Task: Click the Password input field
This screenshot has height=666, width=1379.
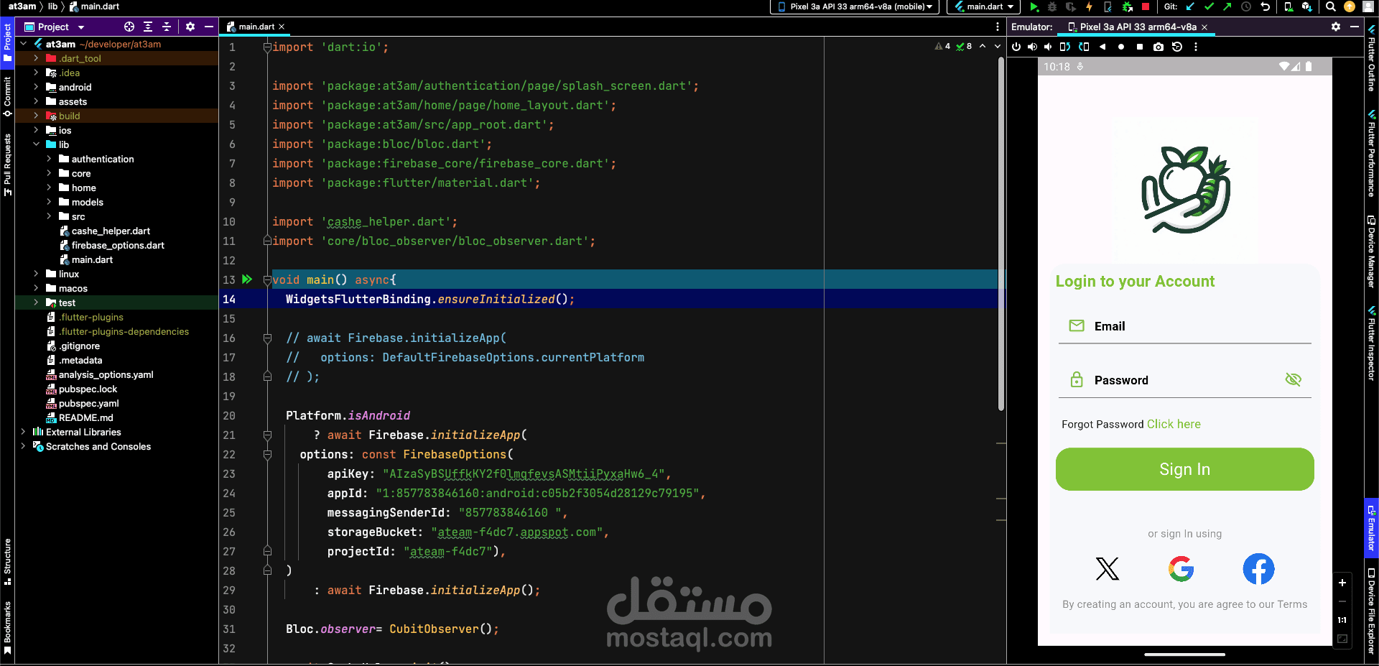Action: [1184, 380]
